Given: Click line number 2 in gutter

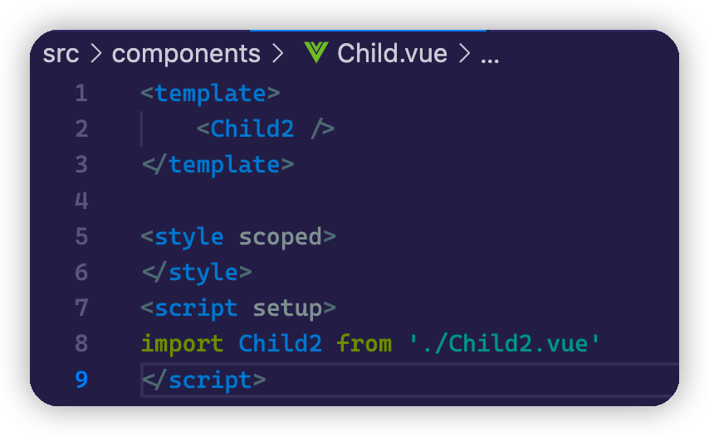Looking at the screenshot, I should coord(81,128).
